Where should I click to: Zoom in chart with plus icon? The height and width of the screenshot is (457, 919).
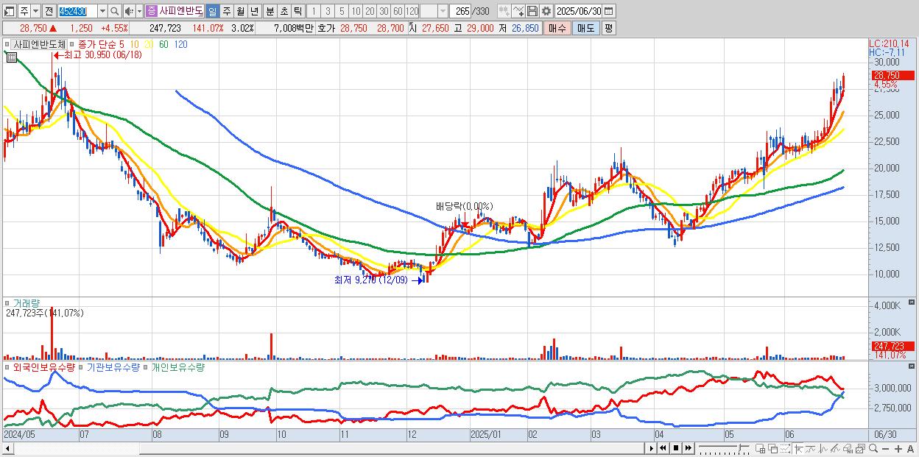click(x=898, y=449)
